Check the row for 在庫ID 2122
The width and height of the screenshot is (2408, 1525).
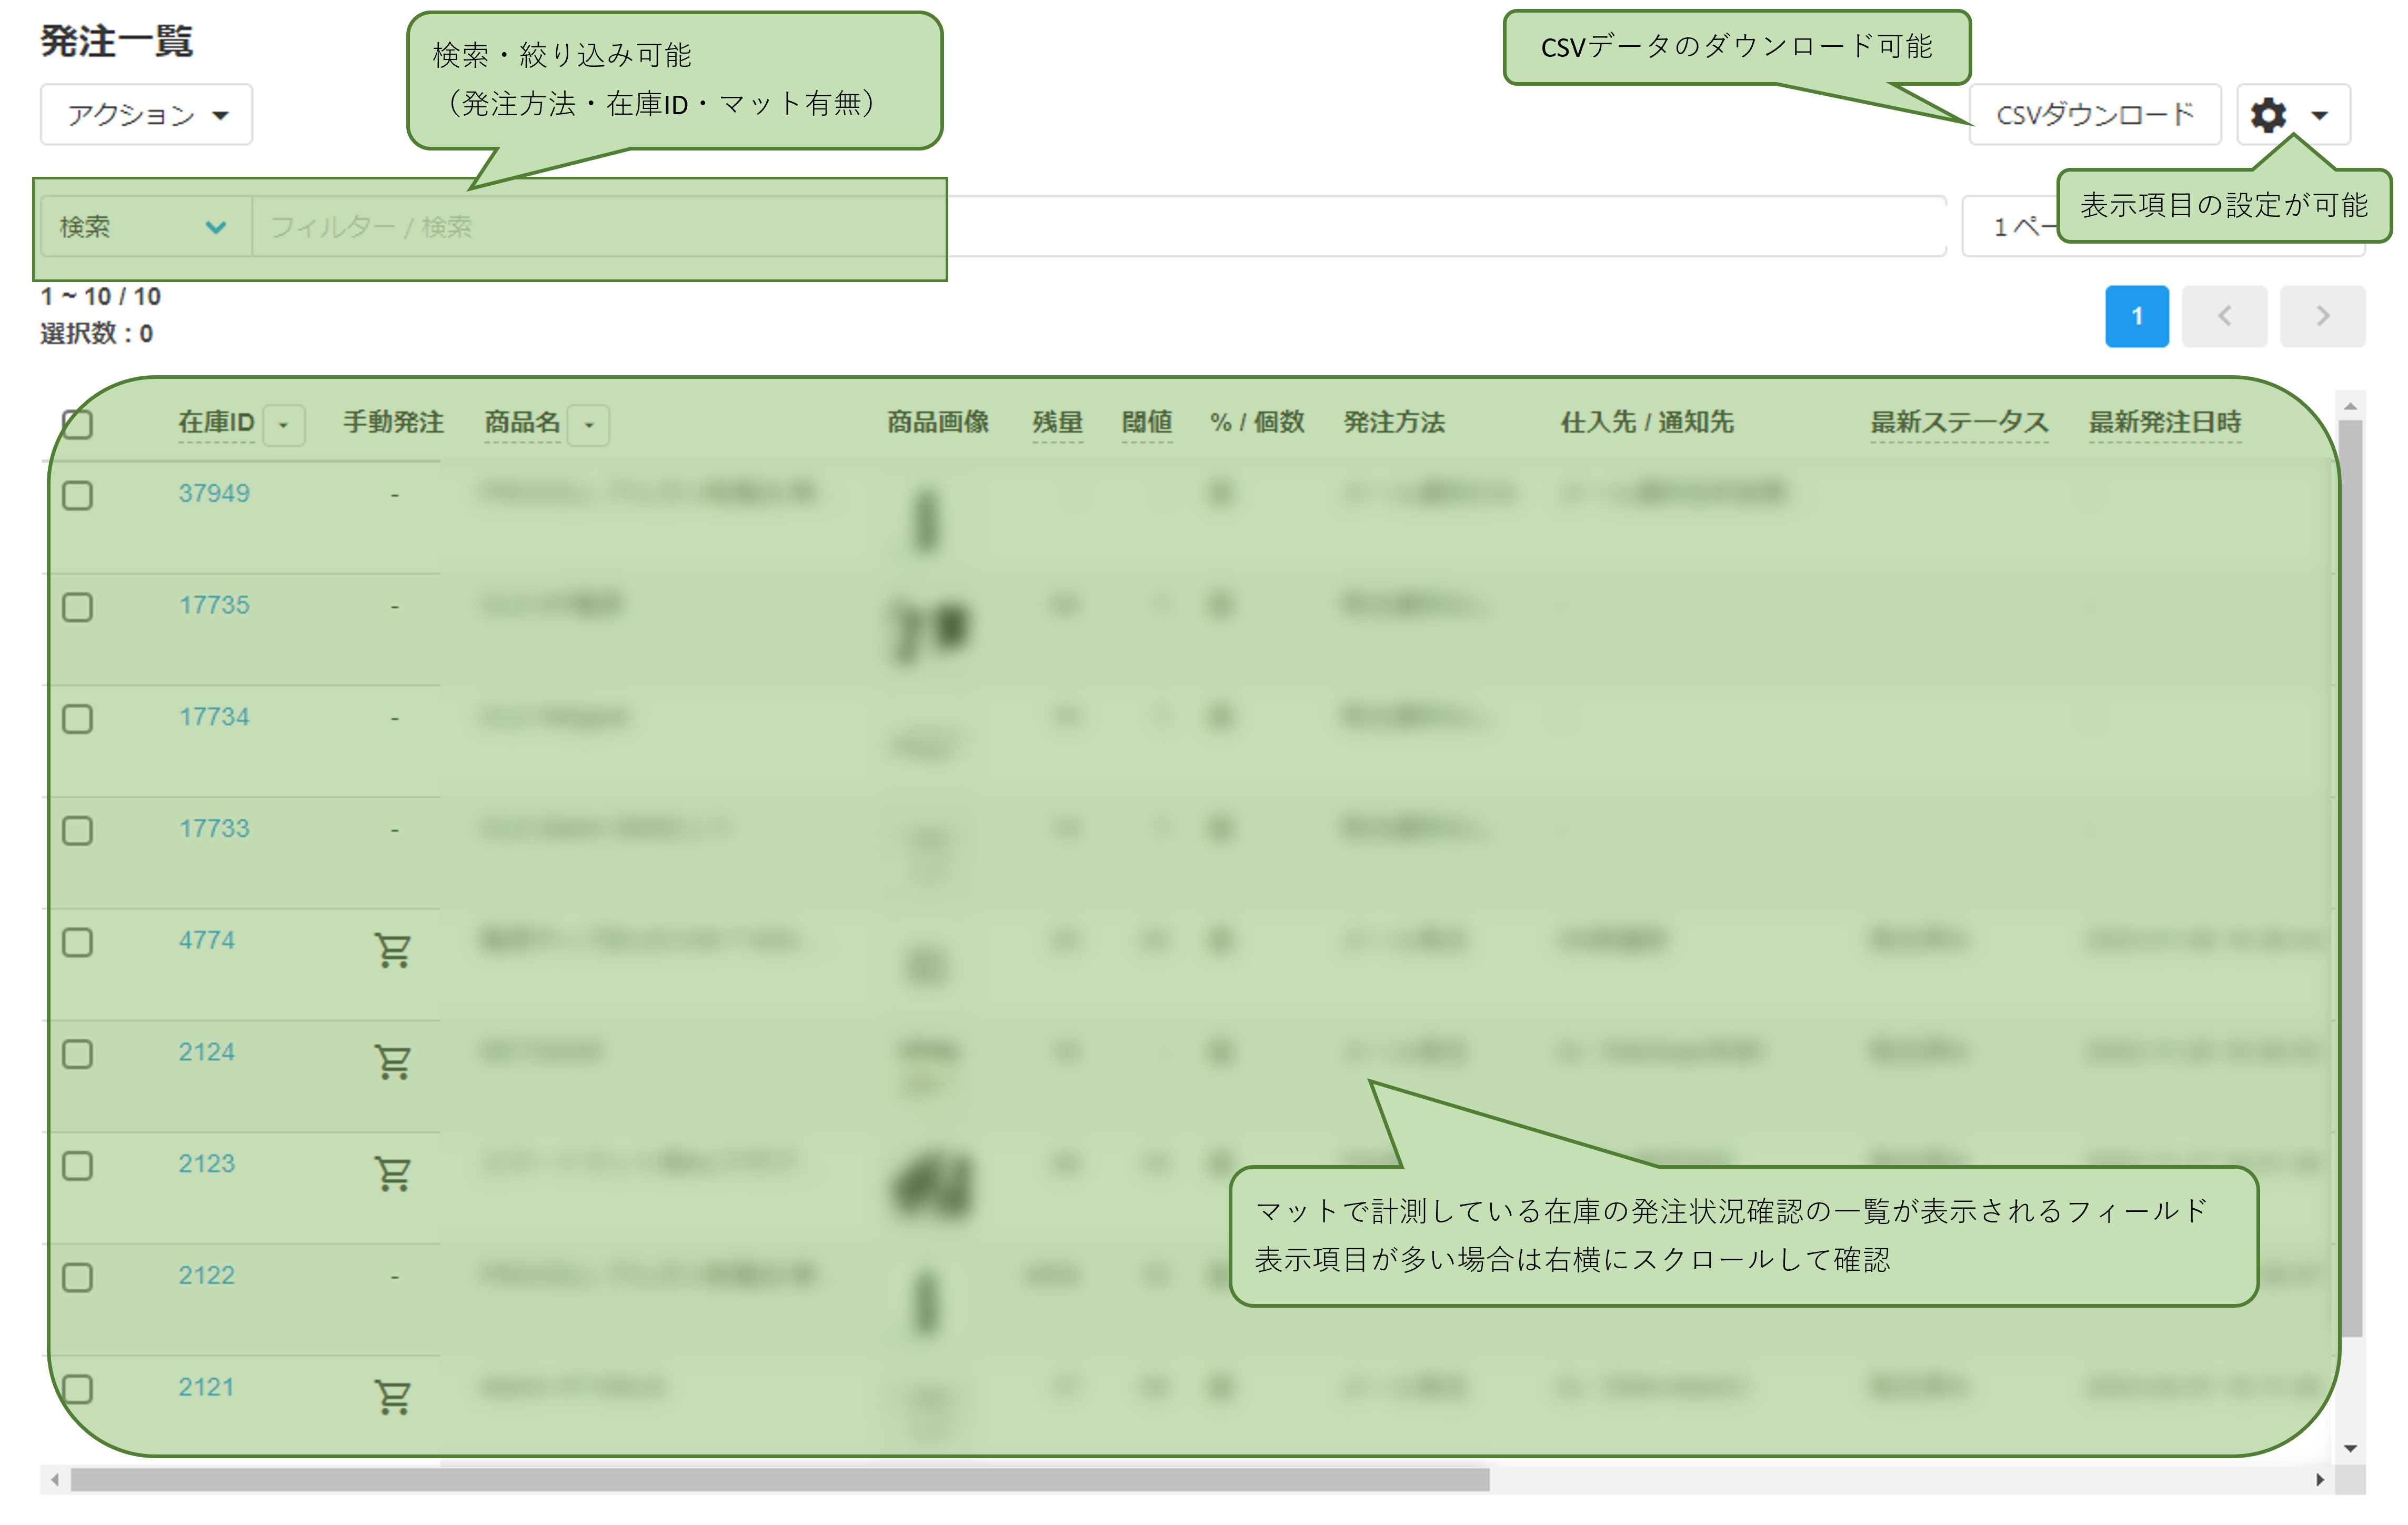77,1277
